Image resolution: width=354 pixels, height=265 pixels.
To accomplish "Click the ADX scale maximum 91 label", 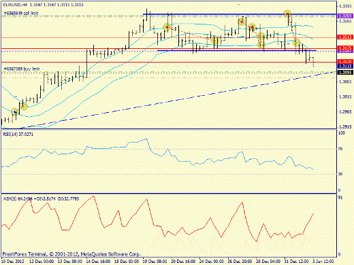I will click(x=340, y=198).
